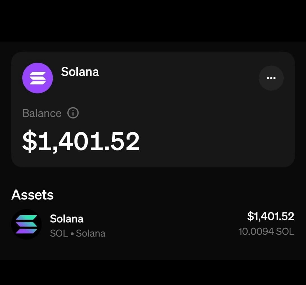Click the SOL ticker in asset subtitle
The height and width of the screenshot is (285, 306).
[59, 233]
